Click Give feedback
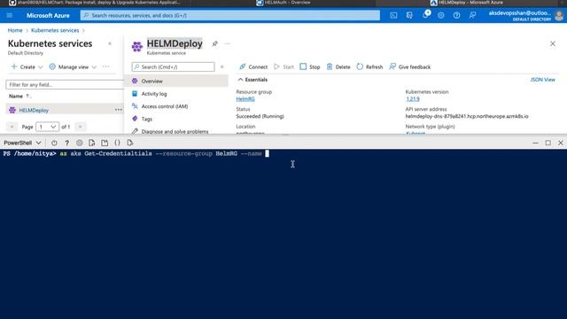Viewport: 567px width, 319px height. [x=409, y=67]
